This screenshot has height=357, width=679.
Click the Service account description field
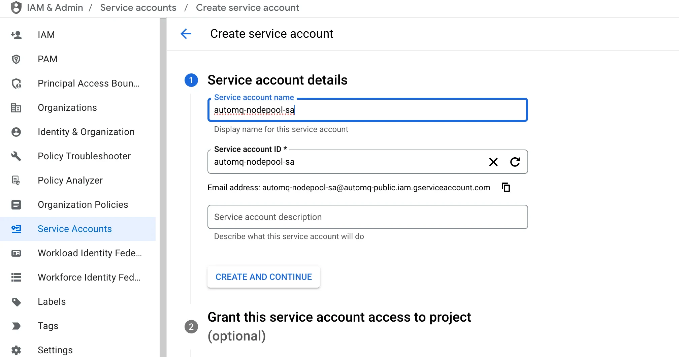pos(367,217)
